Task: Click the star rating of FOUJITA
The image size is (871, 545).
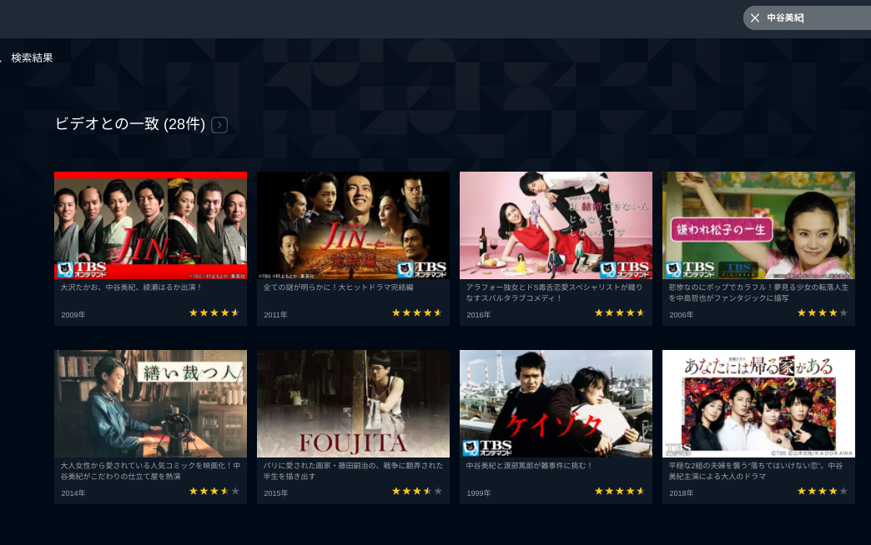Action: [x=417, y=491]
